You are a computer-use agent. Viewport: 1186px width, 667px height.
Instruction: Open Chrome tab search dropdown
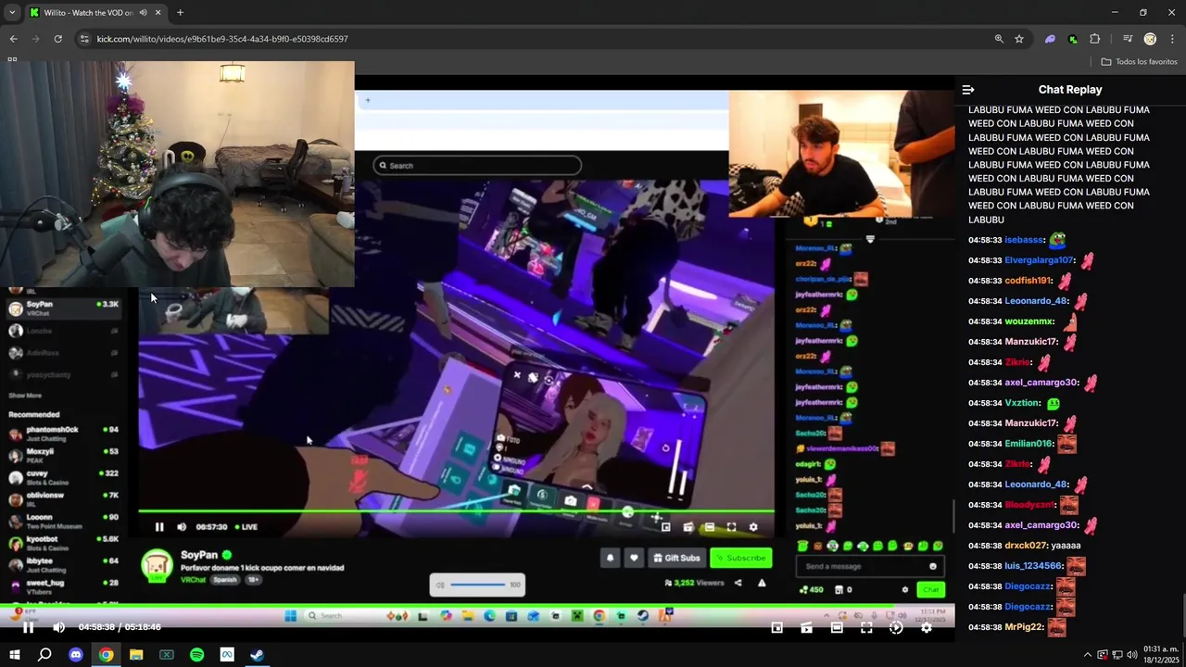tap(12, 13)
